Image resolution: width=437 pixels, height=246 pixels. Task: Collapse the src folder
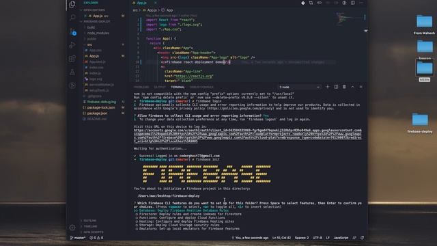(x=89, y=44)
